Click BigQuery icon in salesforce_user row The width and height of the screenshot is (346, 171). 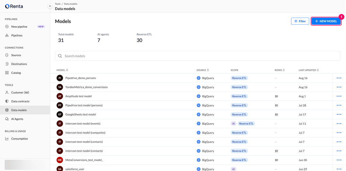tap(199, 169)
